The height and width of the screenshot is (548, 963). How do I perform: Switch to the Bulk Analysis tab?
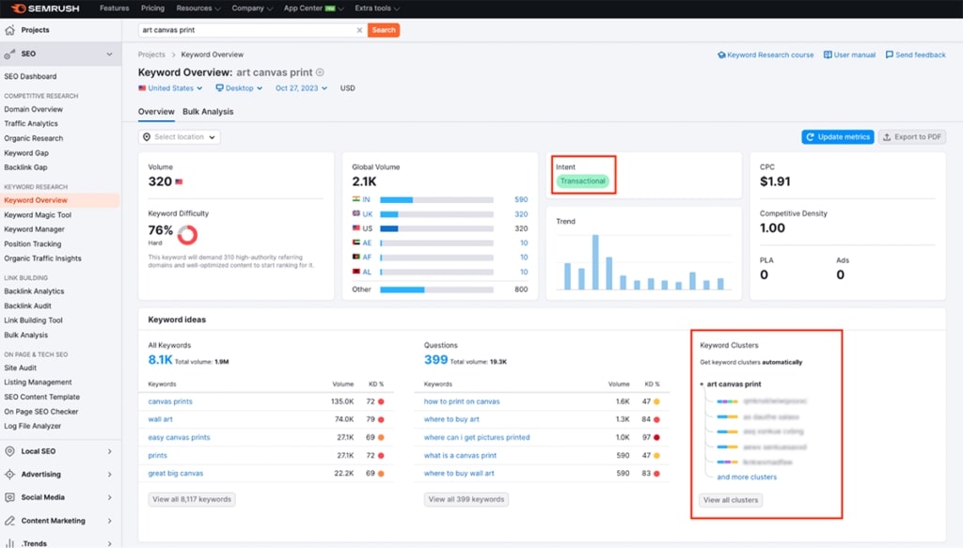pyautogui.click(x=208, y=112)
